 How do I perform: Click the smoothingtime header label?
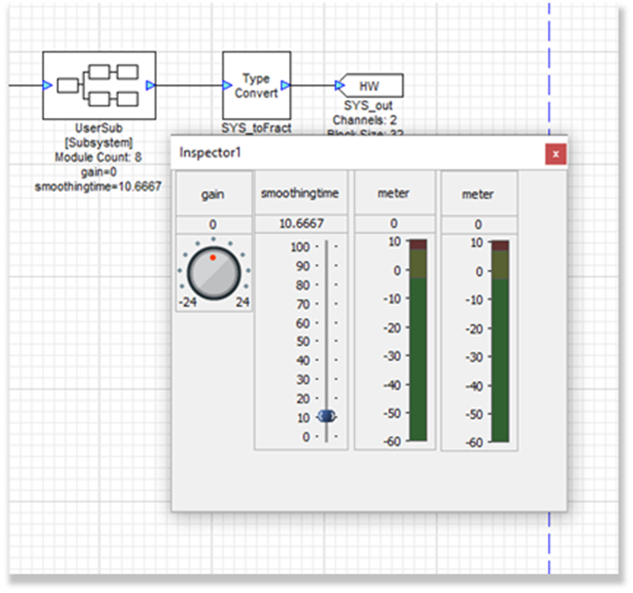tap(301, 194)
